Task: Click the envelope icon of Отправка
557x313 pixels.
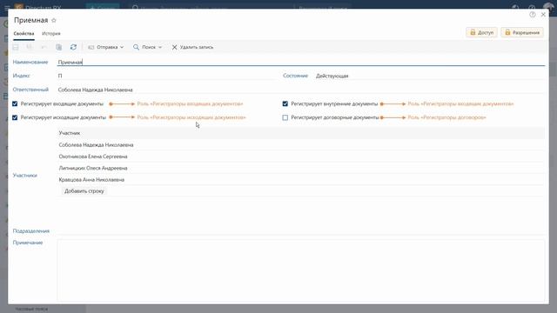Action: pos(91,47)
